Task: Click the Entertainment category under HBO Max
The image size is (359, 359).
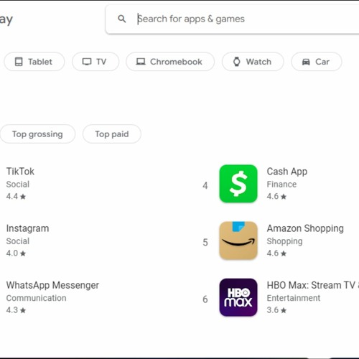Action: click(294, 298)
